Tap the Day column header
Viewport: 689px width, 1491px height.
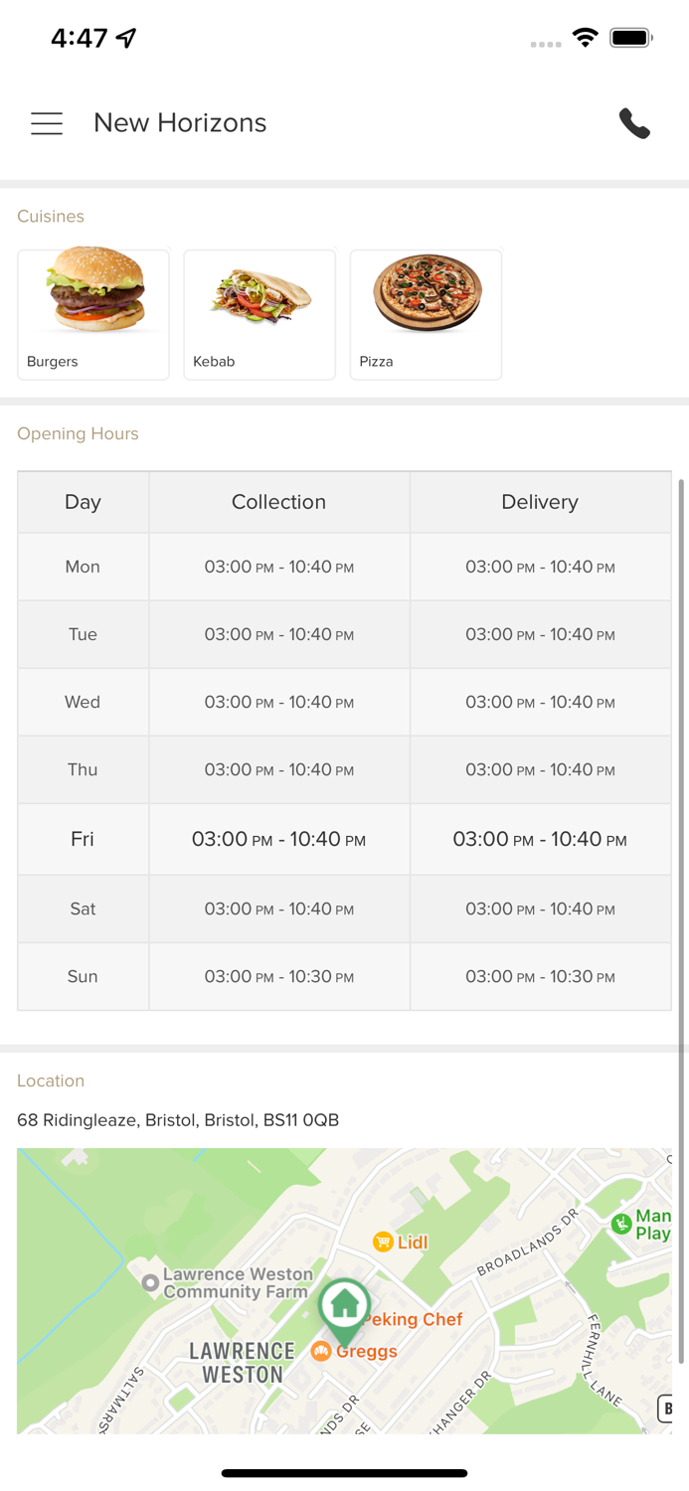[83, 502]
